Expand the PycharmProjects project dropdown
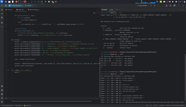 point(16,6)
